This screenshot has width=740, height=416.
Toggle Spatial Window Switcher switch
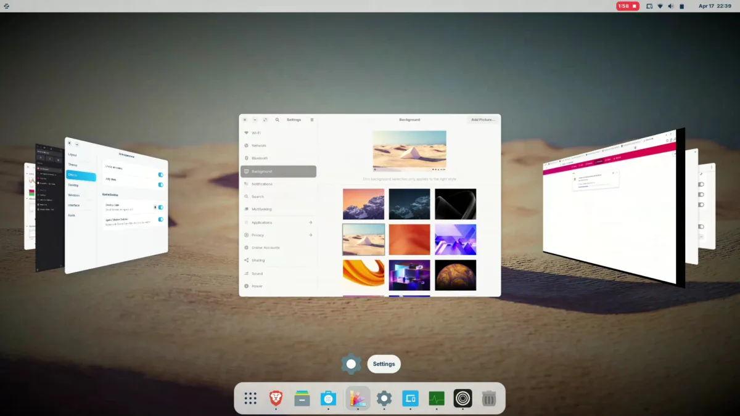161,219
